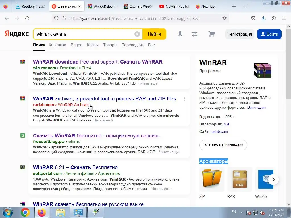
Task: Open the network tray icon
Action: [x=255, y=213]
